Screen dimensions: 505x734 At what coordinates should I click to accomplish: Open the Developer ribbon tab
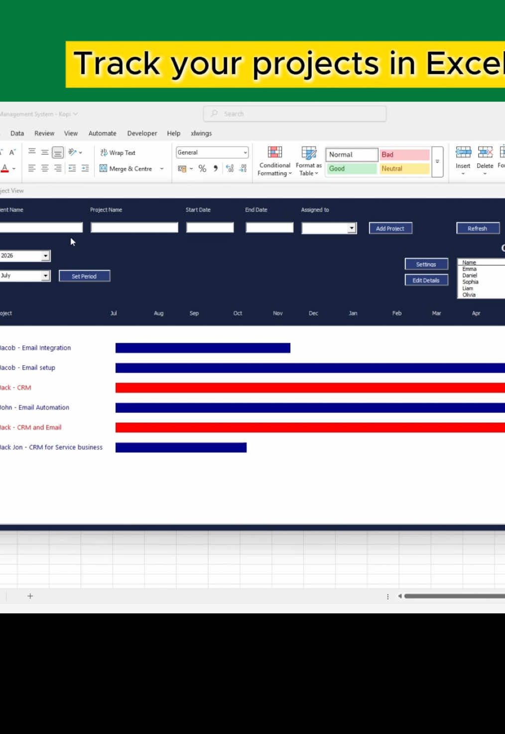coord(142,133)
